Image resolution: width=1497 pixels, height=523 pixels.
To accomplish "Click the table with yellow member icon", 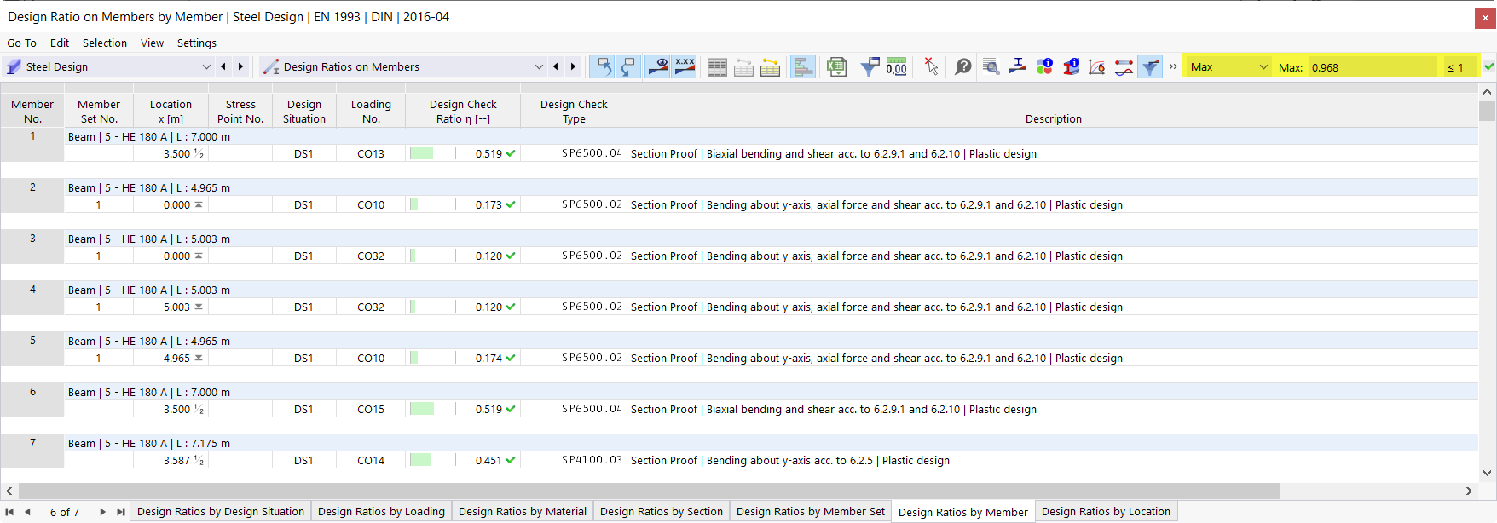I will pyautogui.click(x=771, y=67).
